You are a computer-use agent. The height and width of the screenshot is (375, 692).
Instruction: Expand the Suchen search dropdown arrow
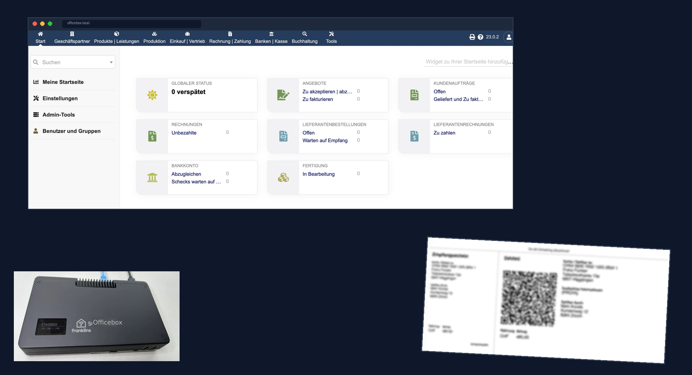[x=111, y=62]
